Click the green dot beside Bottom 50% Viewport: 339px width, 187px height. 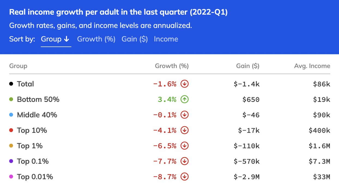tap(11, 99)
